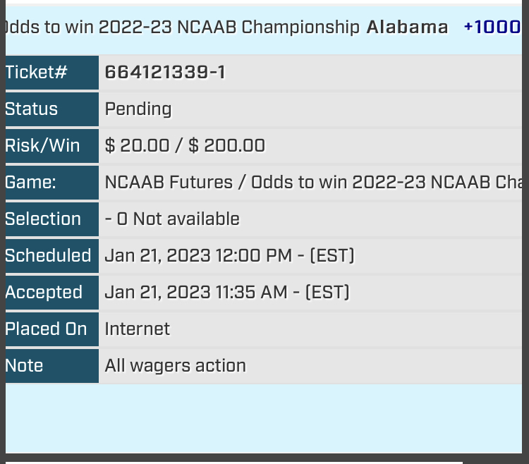Viewport: 529px width, 464px height.
Task: Click the '- 0 Not available' selection value
Action: [x=172, y=219]
